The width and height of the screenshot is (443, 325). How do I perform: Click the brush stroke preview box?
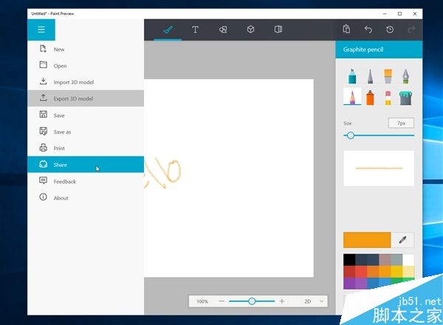(379, 168)
